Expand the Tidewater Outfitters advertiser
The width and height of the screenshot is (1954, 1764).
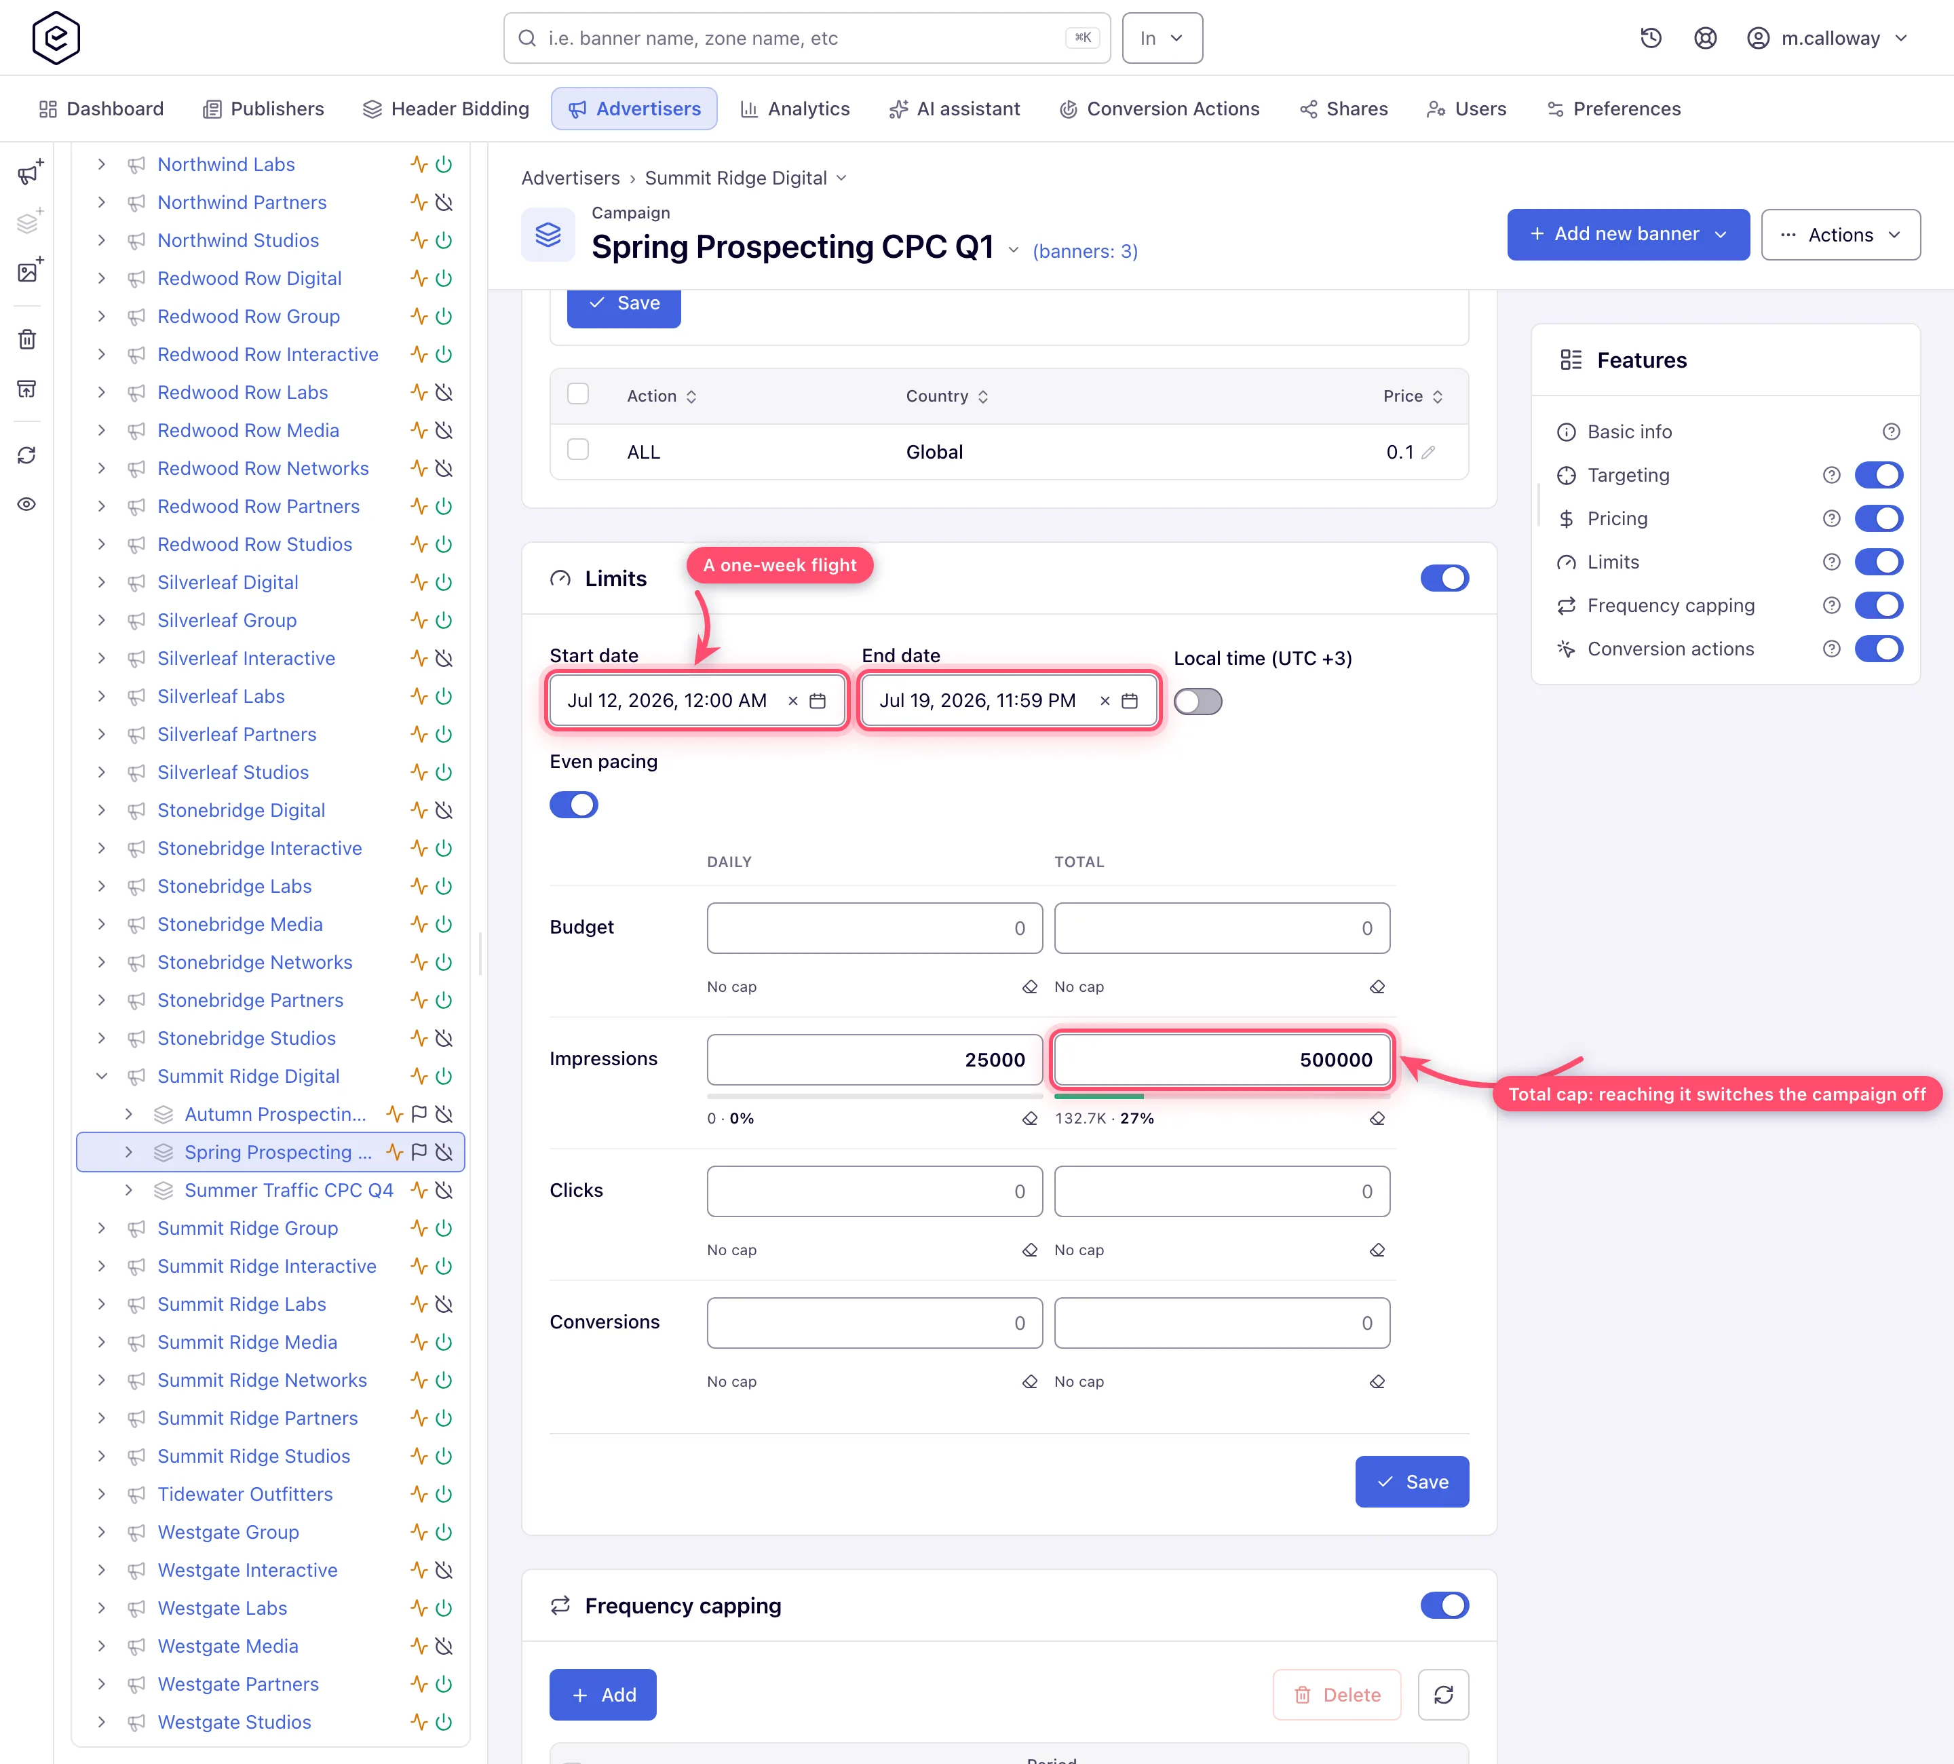(x=102, y=1493)
